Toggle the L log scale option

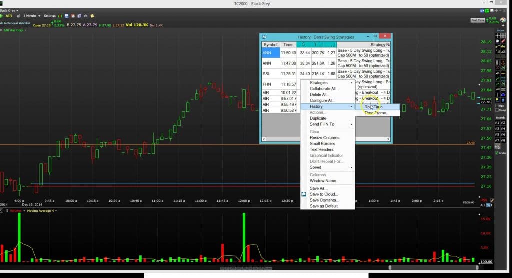click(485, 205)
